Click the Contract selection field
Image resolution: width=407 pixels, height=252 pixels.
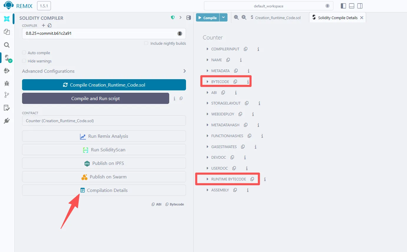point(104,121)
